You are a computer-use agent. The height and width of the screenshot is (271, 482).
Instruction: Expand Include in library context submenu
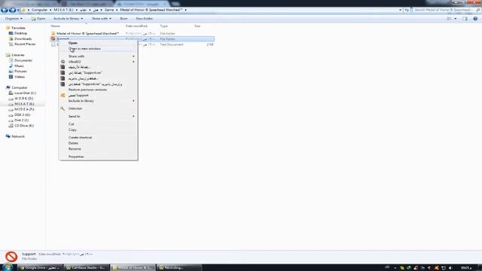pos(133,101)
